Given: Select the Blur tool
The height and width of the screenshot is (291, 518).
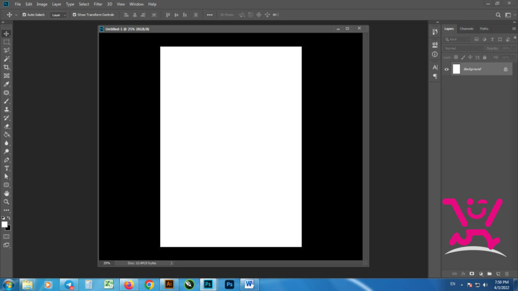Looking at the screenshot, I should [x=6, y=143].
